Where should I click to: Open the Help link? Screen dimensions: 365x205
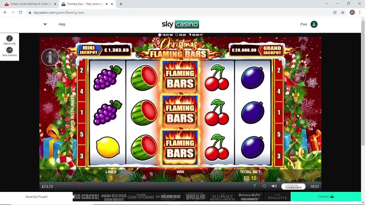pyautogui.click(x=62, y=24)
